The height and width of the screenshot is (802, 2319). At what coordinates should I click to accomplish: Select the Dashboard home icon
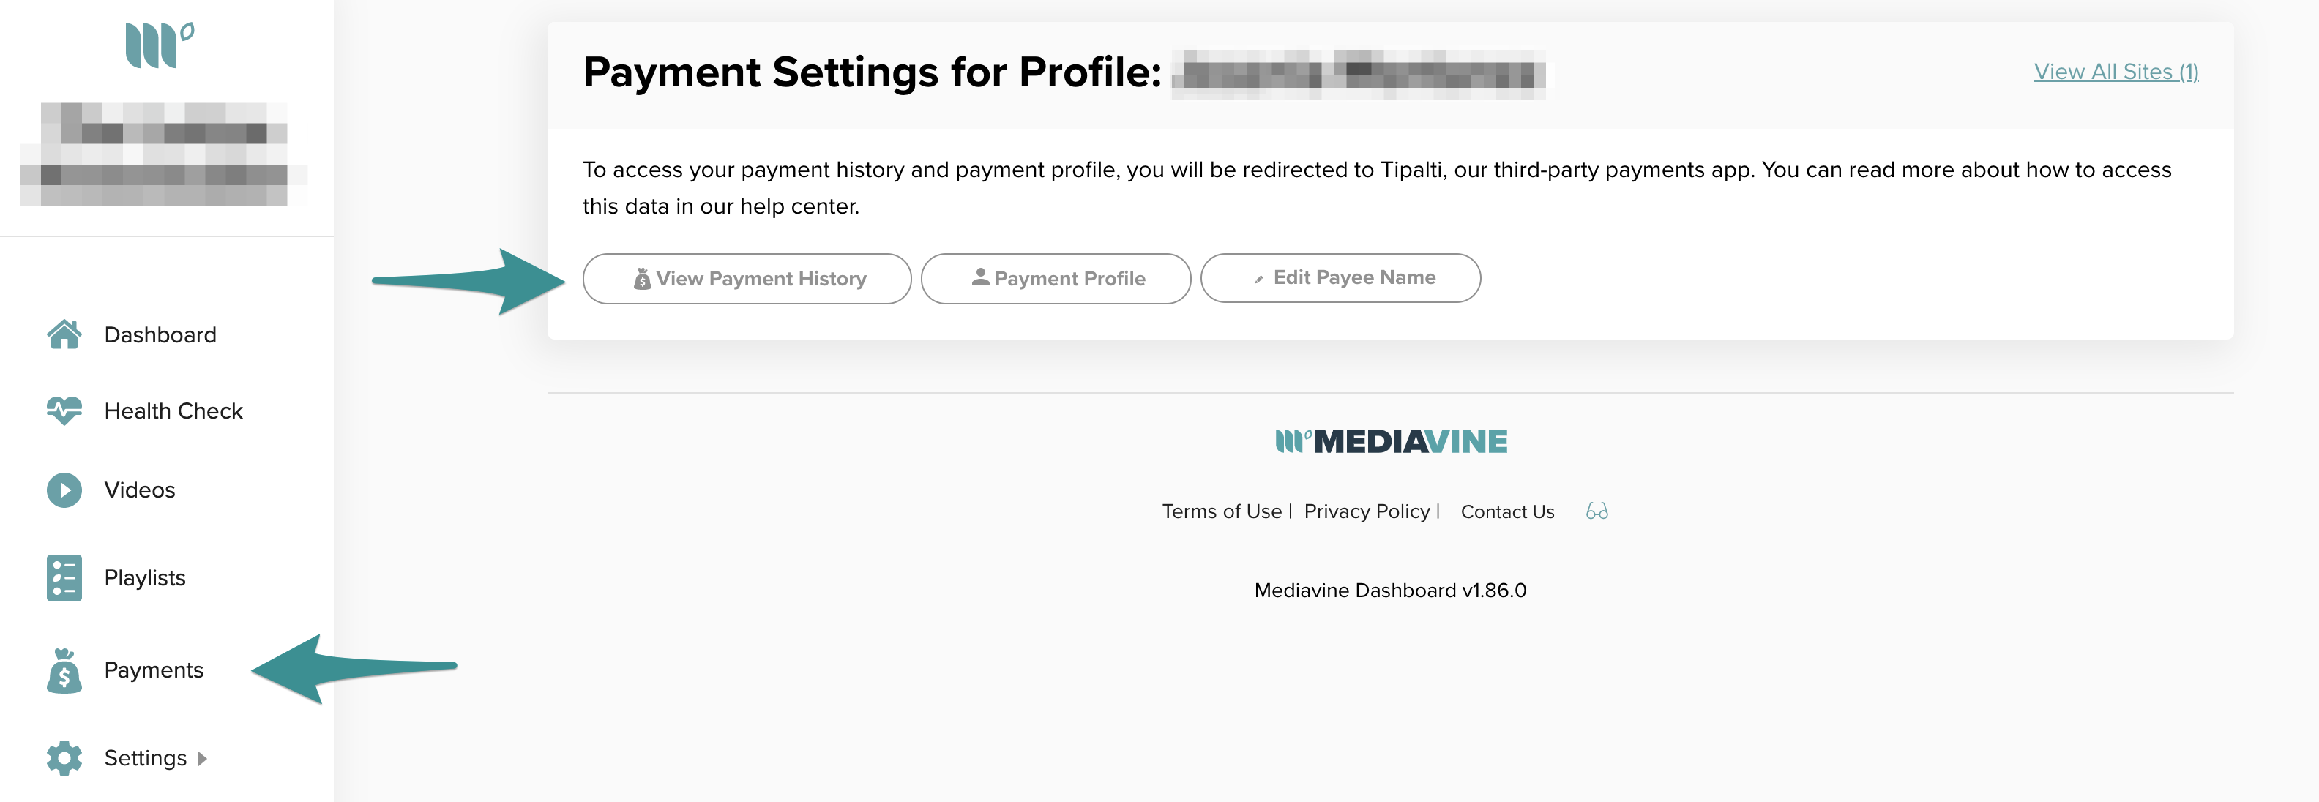click(x=63, y=334)
